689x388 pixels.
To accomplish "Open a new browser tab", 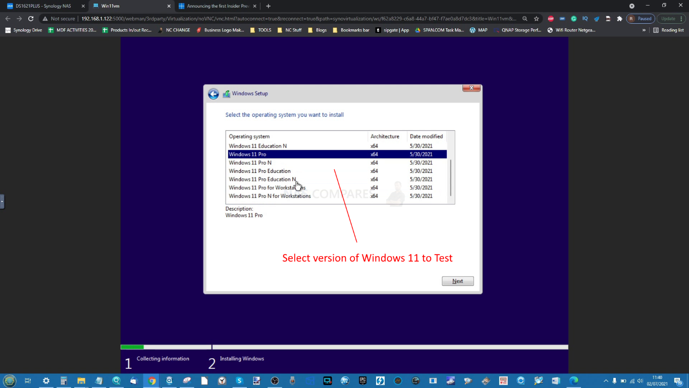I will coord(268,6).
